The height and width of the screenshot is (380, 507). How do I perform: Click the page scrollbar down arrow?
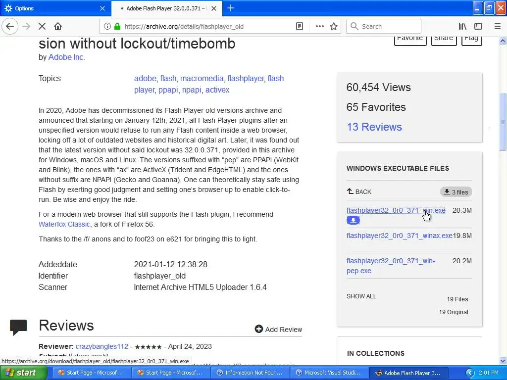[x=503, y=361]
